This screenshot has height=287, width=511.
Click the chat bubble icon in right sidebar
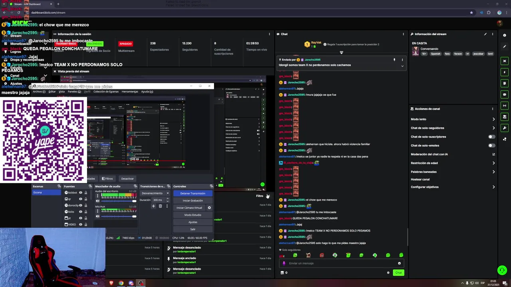[x=505, y=94]
